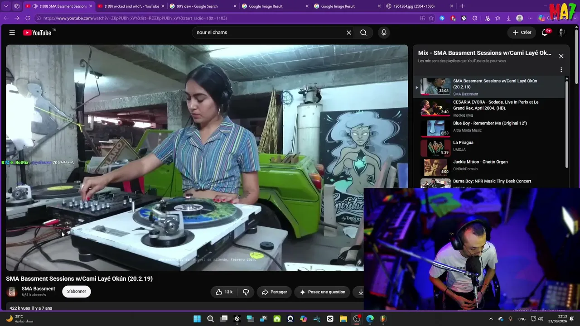Go back in browser history
The image size is (580, 326).
point(6,18)
